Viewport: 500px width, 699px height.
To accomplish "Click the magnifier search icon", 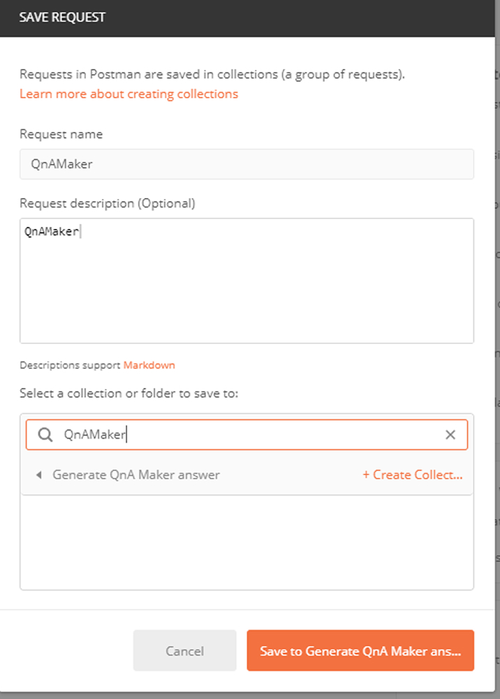I will [x=45, y=435].
